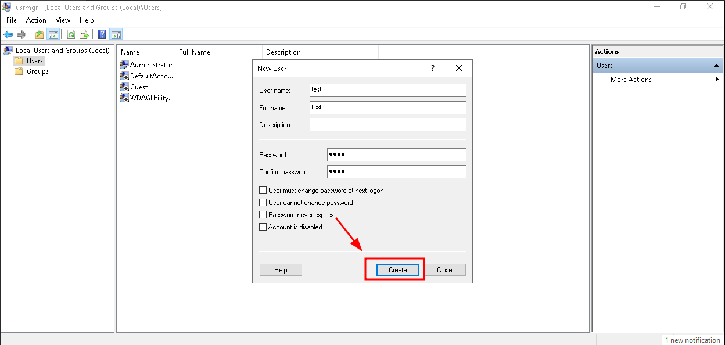Screen dimensions: 725x345
Task: Toggle Show/Hide Console Tree toolbar icon
Action: (53, 35)
